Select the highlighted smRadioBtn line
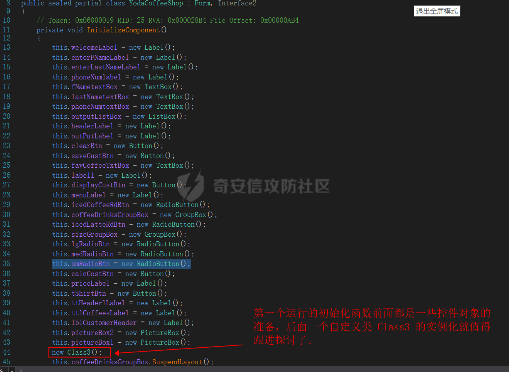Viewport: 509px width, 372px height. click(121, 264)
